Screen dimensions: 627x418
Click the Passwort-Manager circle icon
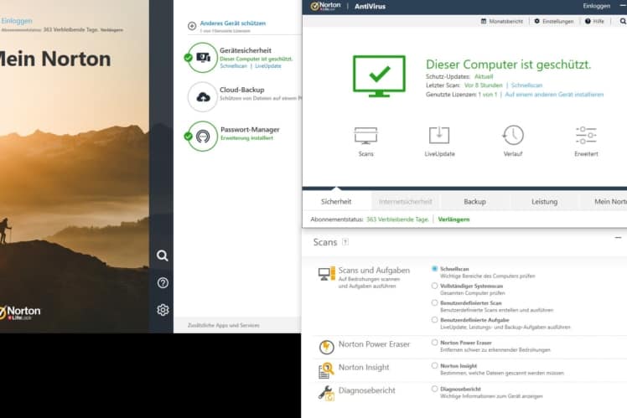203,137
